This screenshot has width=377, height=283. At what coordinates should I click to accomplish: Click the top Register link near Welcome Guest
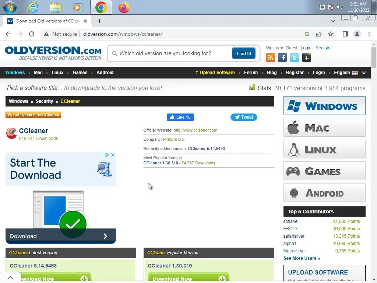(323, 48)
